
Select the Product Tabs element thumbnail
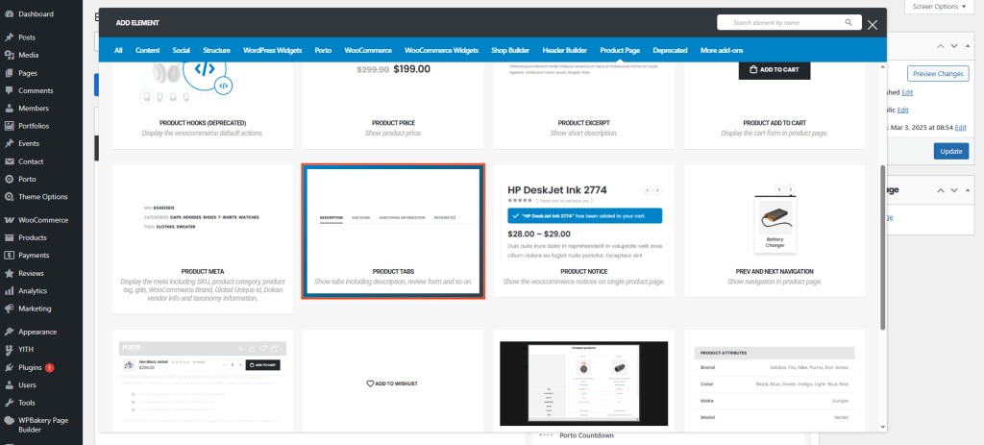click(x=393, y=231)
